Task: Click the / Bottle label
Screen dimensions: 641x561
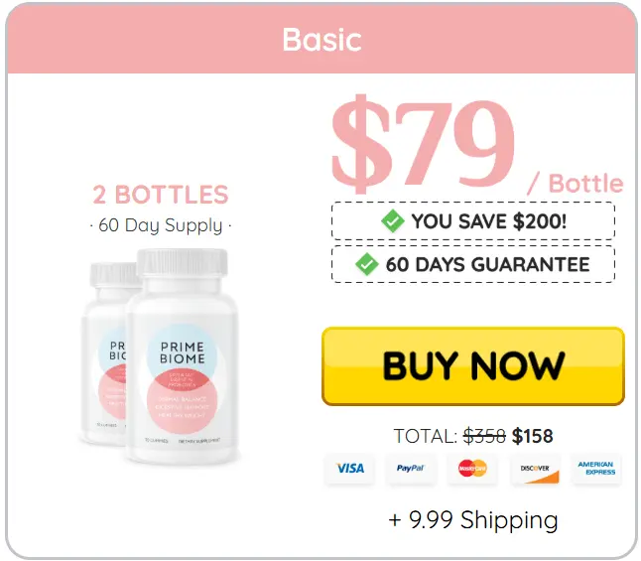Action: point(576,183)
